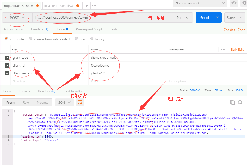This screenshot has height=165, width=247.
Task: Select form-data body type
Action: click(x=6, y=38)
